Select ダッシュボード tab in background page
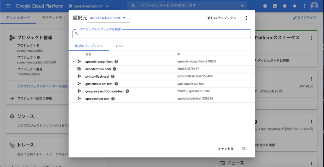The height and width of the screenshot is (167, 324). [18, 18]
